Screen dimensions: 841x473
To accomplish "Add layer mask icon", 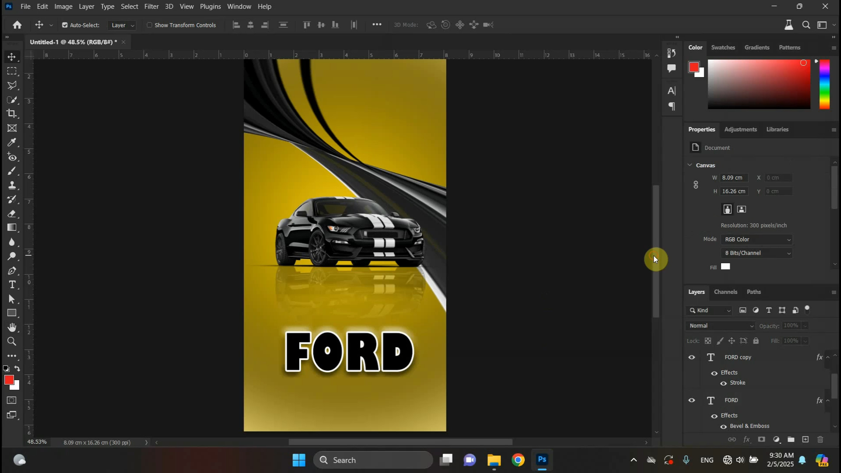I will [761, 439].
